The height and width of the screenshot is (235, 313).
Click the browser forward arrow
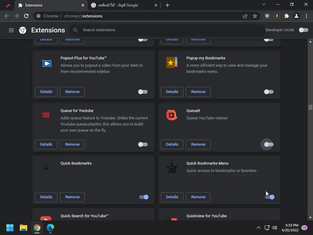pyautogui.click(x=17, y=16)
